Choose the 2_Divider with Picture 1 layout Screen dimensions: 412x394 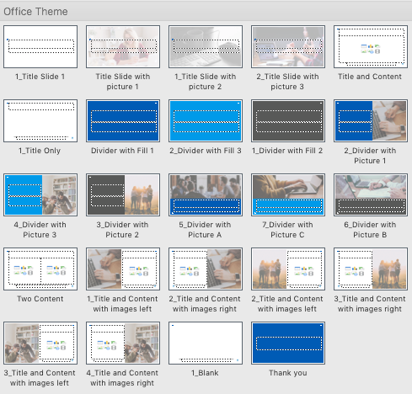click(371, 120)
